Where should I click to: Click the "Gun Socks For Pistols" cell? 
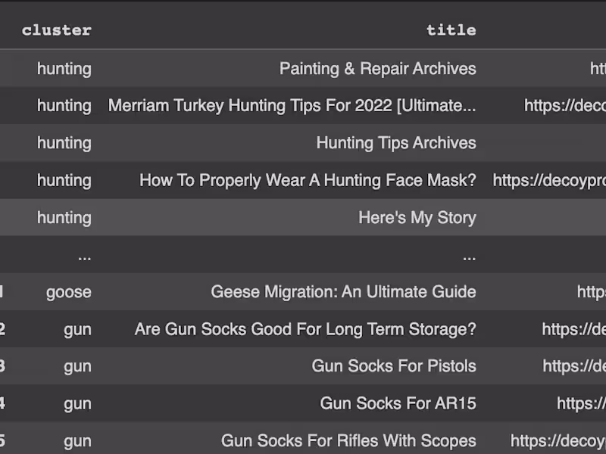click(394, 366)
